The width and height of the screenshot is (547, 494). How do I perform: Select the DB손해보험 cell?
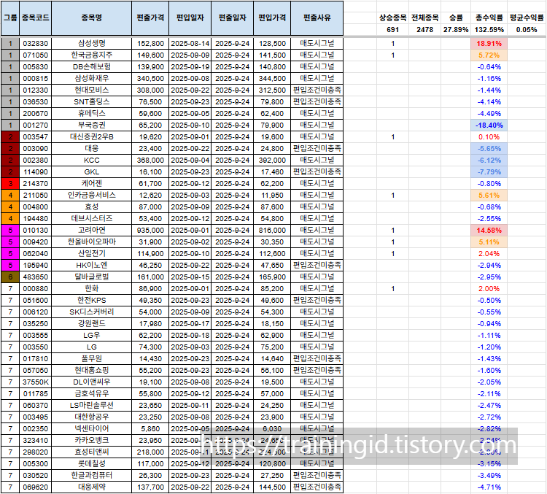[92, 66]
